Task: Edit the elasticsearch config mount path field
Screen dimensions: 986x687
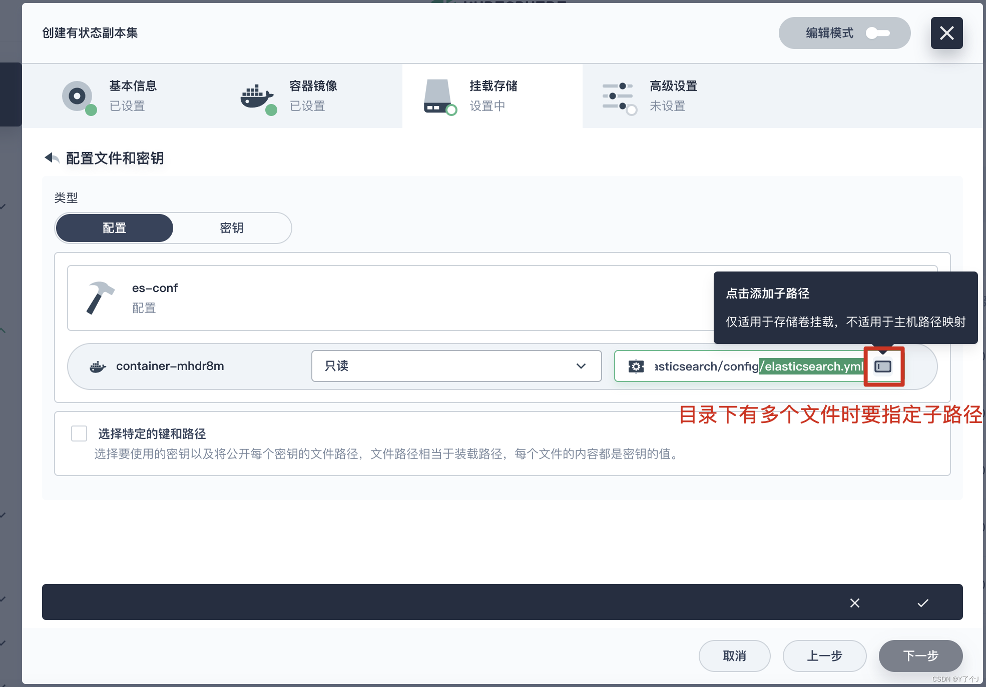Action: tap(758, 366)
